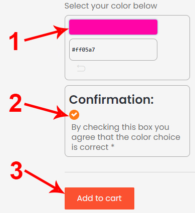The image size is (195, 213).
Task: Click the required asterisk after 'is correct'
Action: tap(113, 146)
